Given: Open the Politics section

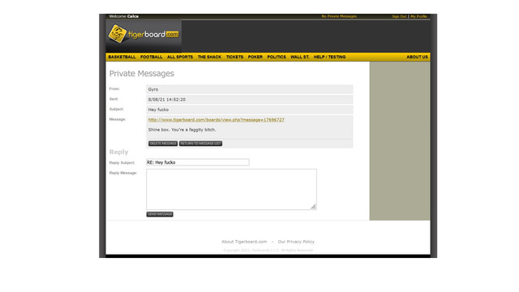Looking at the screenshot, I should [277, 57].
